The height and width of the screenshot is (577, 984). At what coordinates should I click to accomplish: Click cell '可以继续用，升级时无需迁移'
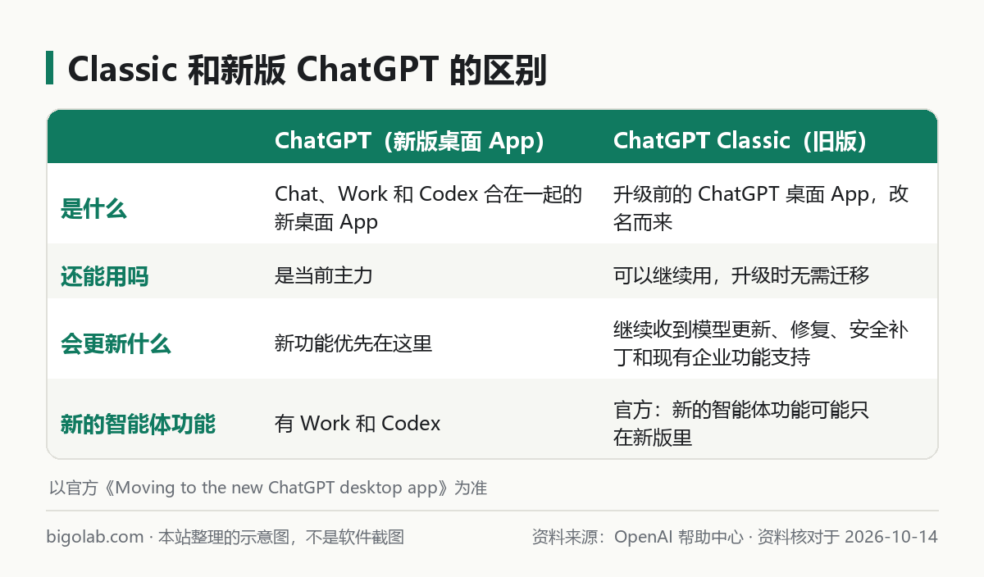coord(741,276)
